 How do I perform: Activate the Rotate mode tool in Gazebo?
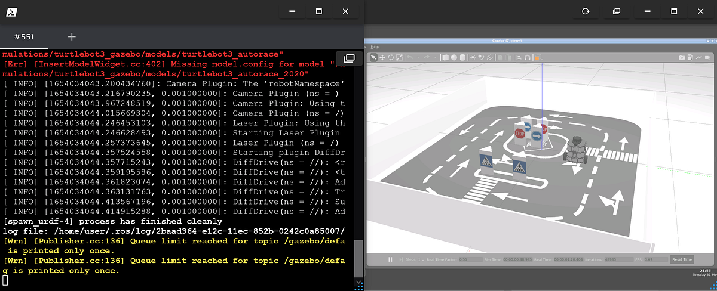point(391,57)
